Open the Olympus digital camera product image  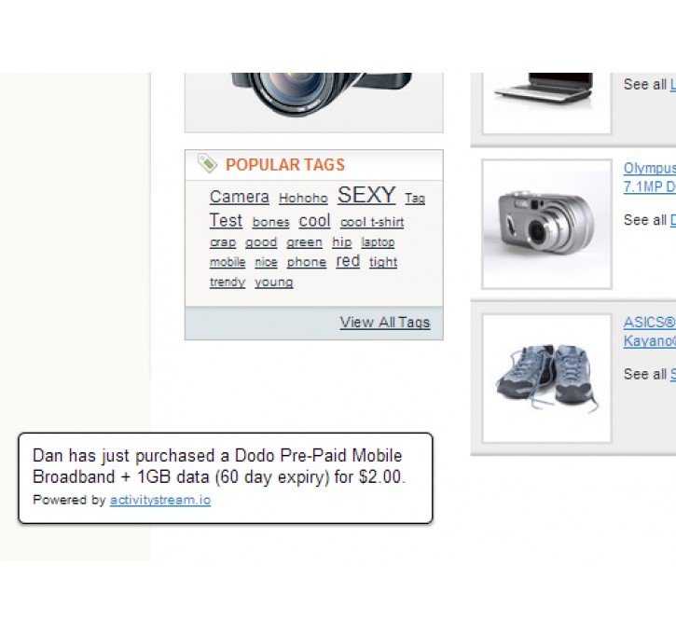point(546,224)
